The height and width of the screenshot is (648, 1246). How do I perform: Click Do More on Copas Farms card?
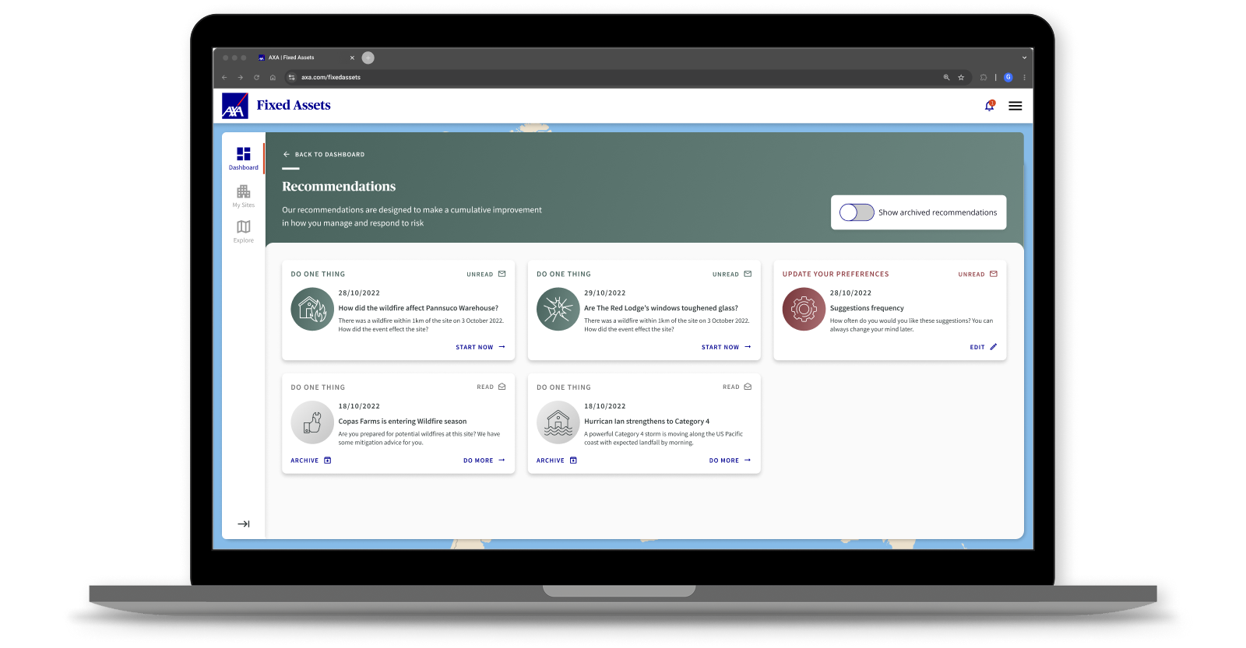484,461
